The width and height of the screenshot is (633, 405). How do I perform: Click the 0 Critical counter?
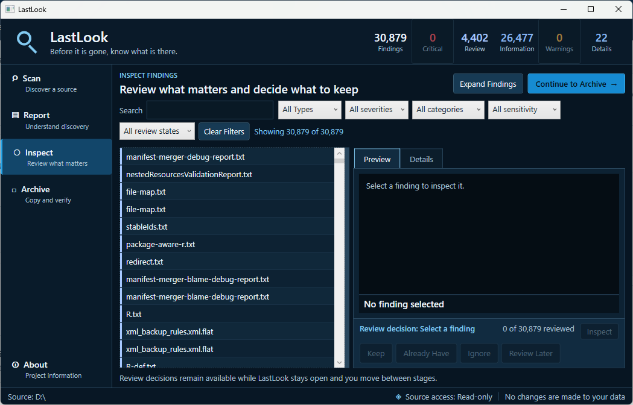coord(433,42)
